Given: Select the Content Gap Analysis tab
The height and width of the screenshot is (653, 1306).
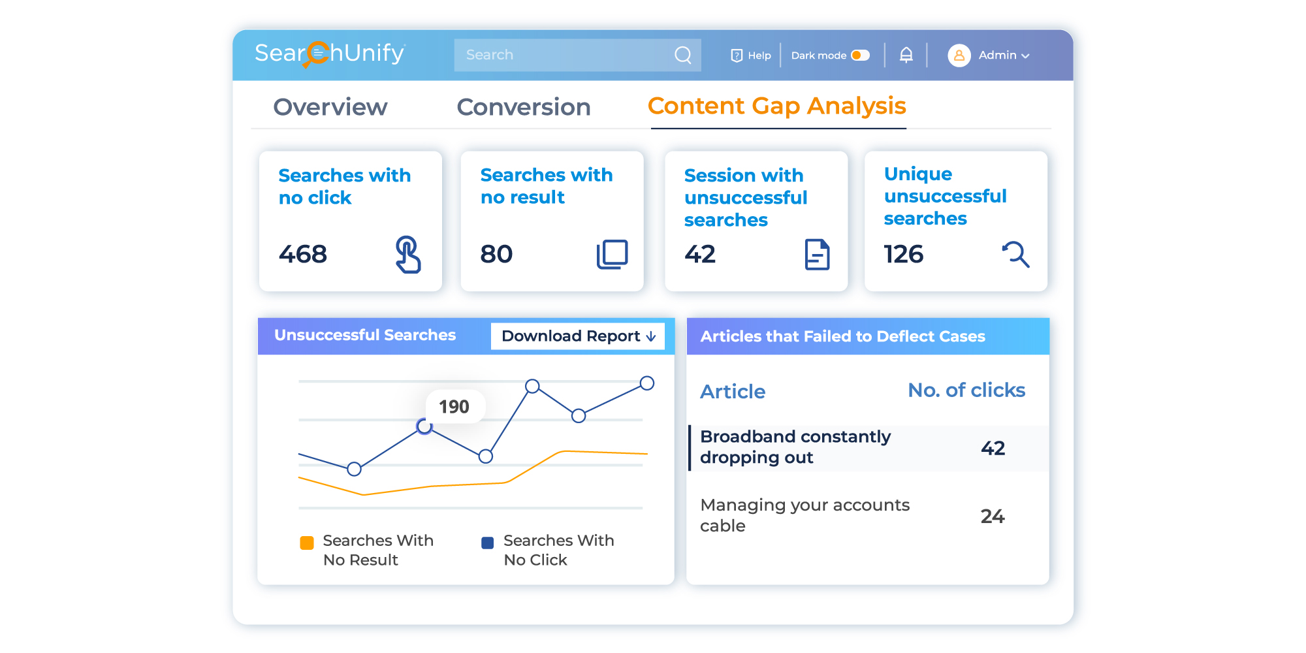Looking at the screenshot, I should tap(777, 106).
